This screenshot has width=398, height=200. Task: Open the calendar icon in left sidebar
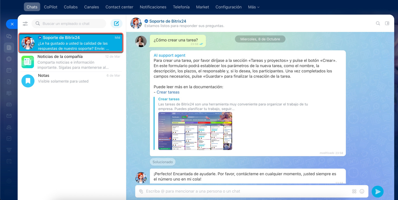tap(9, 70)
